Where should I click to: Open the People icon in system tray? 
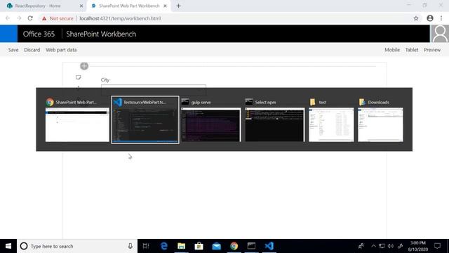[x=361, y=246]
